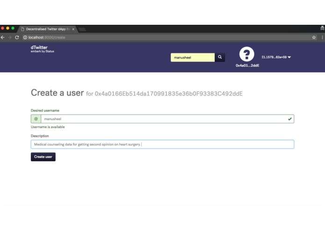Screen dimensions: 325x231
Task: Click the 1.1579...62e+59 balance text
Action: (274, 57)
